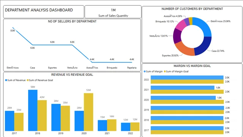Image resolution: width=243 pixels, height=137 pixels.
Task: Select the 2019 yellow goal bar labeled 35M
Action: pyautogui.click(x=65, y=118)
